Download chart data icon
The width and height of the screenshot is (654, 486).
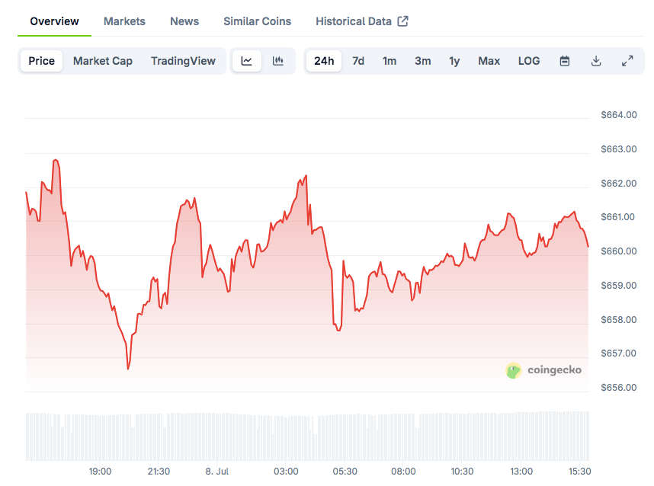click(596, 61)
